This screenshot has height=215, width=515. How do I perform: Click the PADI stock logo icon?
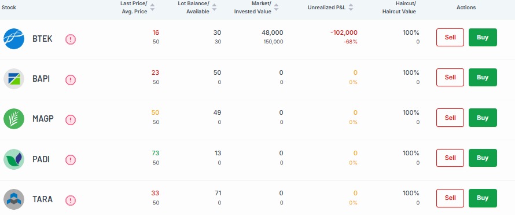tap(14, 159)
